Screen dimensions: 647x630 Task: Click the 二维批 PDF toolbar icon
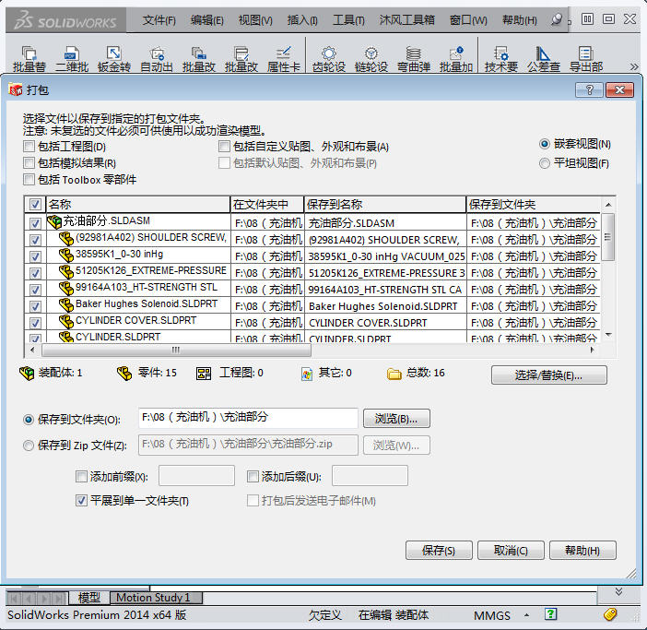tap(71, 59)
